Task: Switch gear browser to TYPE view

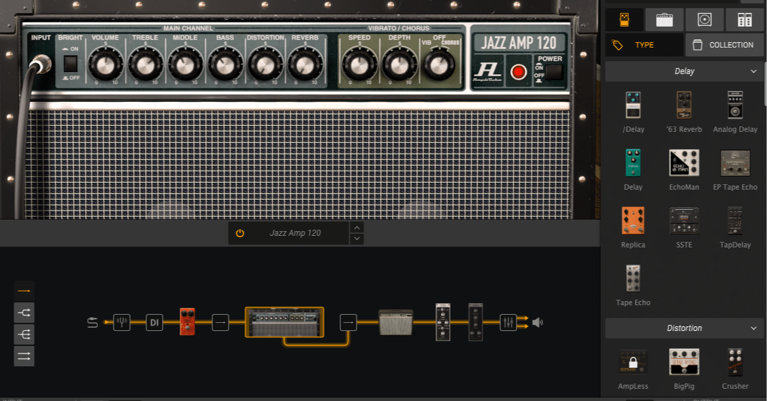Action: point(644,45)
